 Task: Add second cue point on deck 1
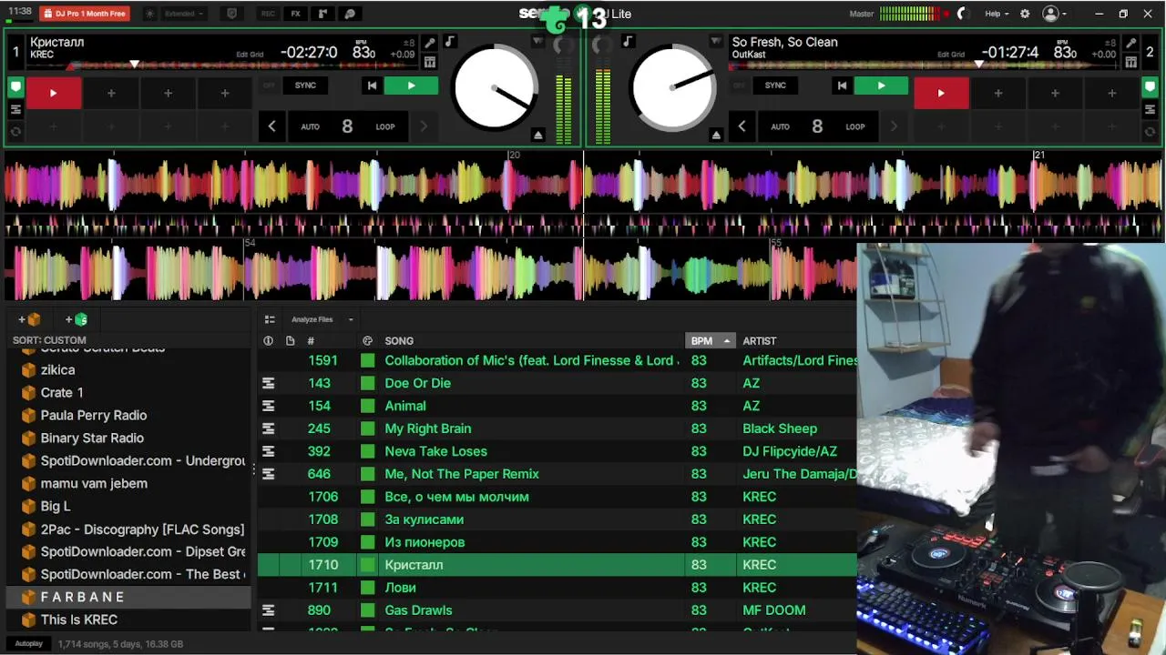click(x=111, y=93)
